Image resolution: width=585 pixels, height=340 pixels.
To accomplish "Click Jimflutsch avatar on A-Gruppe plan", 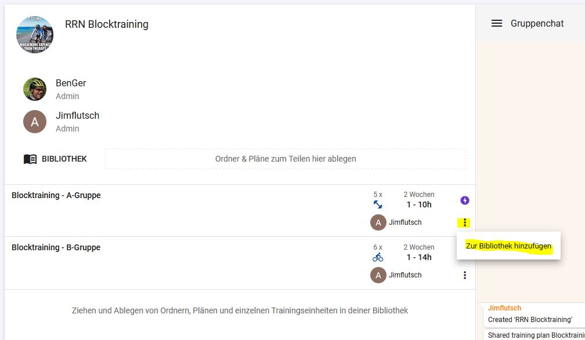I will [x=378, y=222].
